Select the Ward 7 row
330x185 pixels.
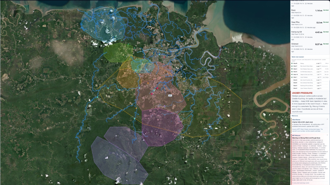310,66
